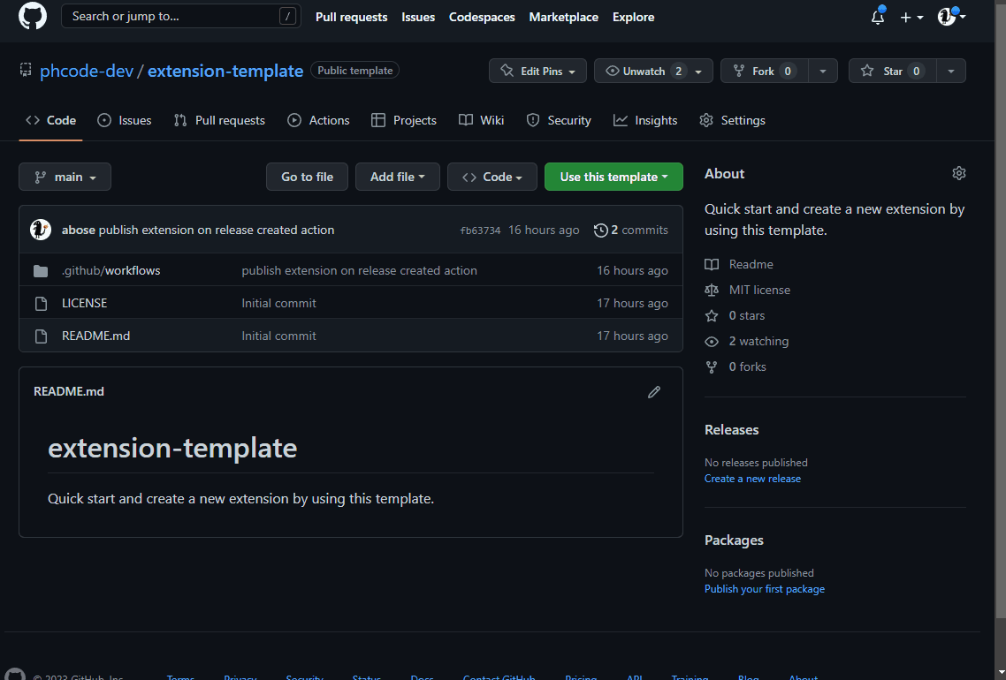Click the LICENSE file icon
The image size is (1006, 680).
(41, 303)
